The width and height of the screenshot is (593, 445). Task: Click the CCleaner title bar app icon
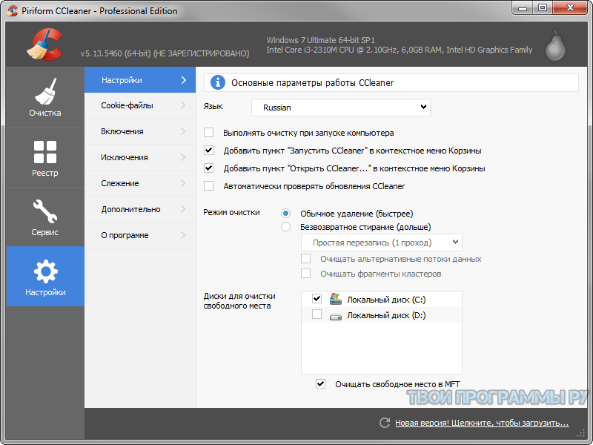coord(12,10)
